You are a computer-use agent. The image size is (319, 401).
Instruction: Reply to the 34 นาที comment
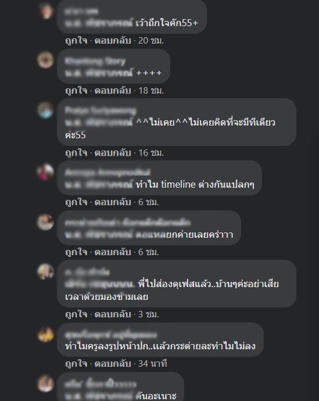pyautogui.click(x=113, y=363)
